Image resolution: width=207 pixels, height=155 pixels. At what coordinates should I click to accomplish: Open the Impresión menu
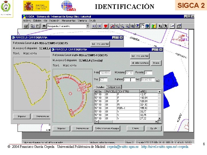(x=54, y=21)
